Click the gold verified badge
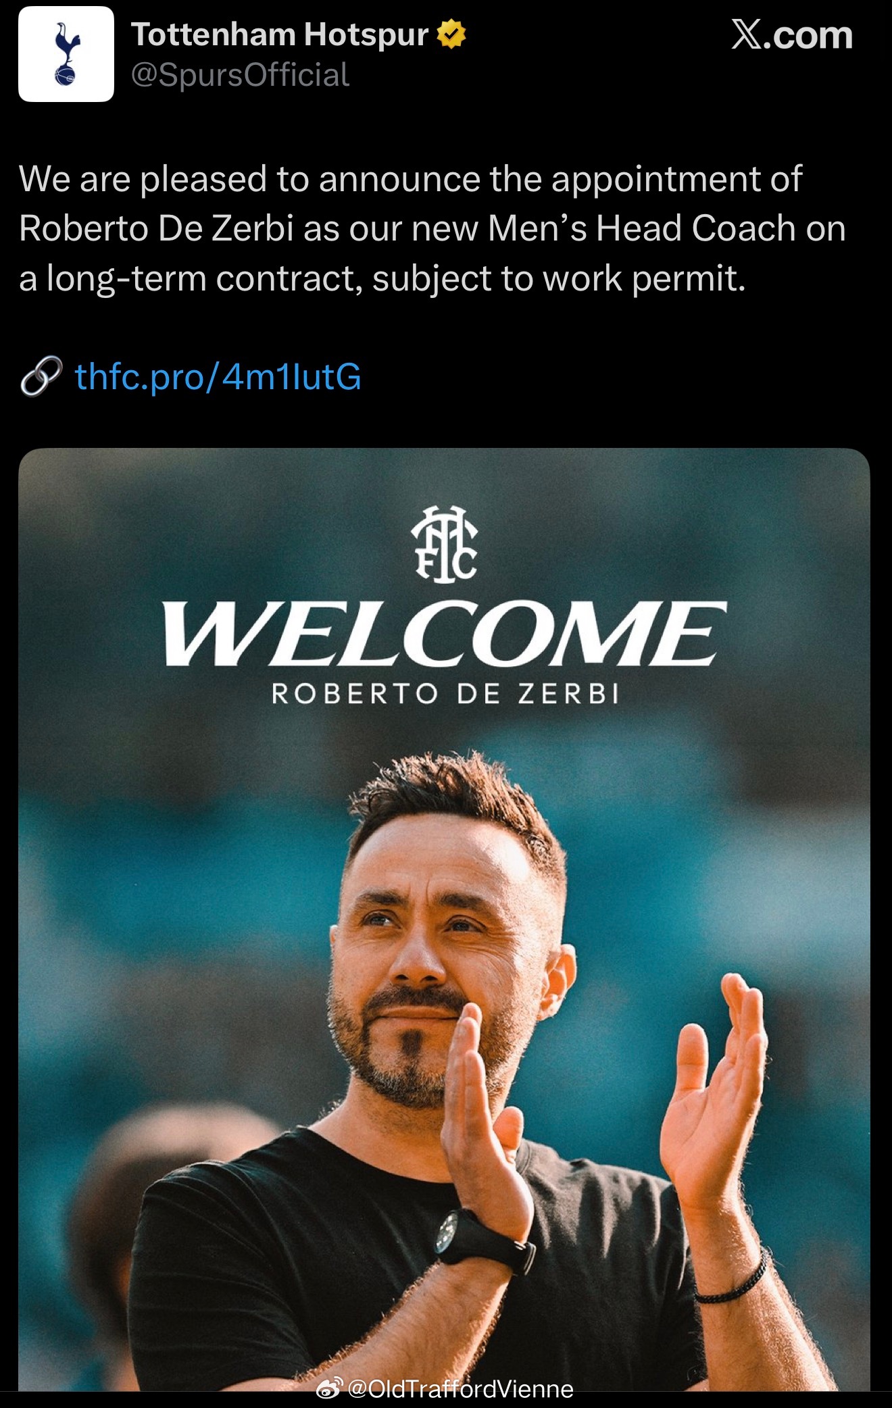The image size is (892, 1408). pyautogui.click(x=451, y=34)
